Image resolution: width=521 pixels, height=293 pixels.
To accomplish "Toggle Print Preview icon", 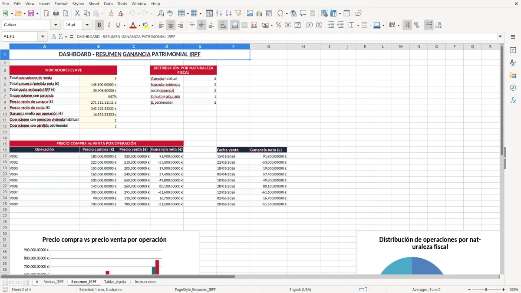I will click(66, 13).
